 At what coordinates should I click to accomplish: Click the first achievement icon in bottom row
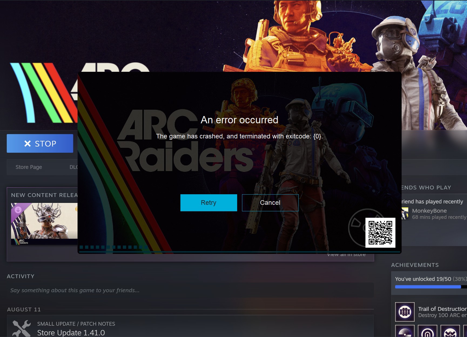pyautogui.click(x=405, y=331)
